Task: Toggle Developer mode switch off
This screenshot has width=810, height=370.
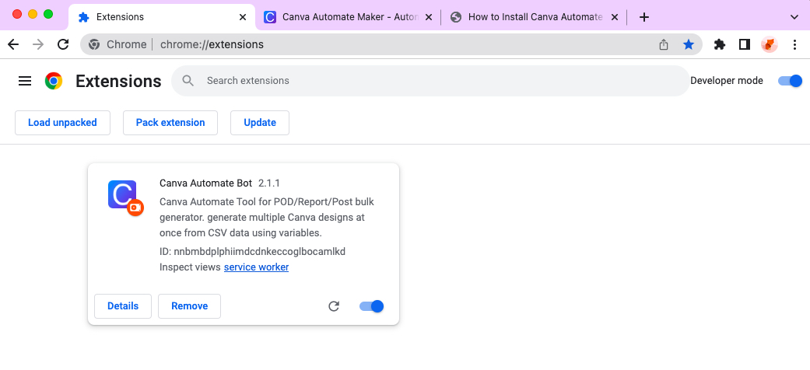Action: 790,81
